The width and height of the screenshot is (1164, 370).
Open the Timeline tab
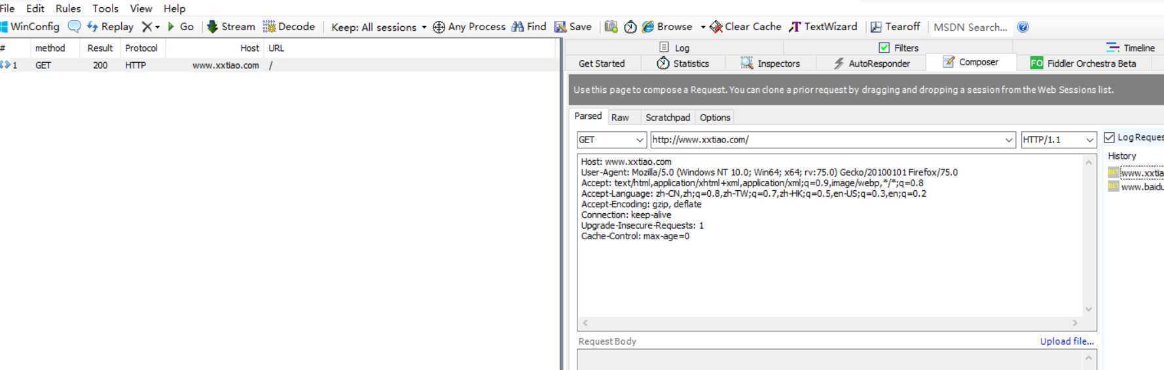1131,48
